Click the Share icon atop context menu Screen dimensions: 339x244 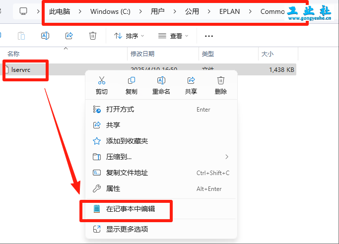[x=191, y=80]
